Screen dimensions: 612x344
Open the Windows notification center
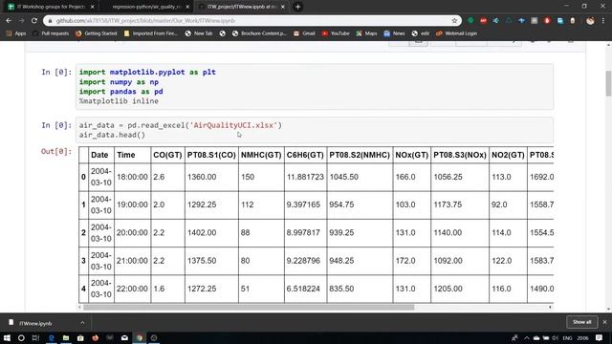(x=600, y=337)
